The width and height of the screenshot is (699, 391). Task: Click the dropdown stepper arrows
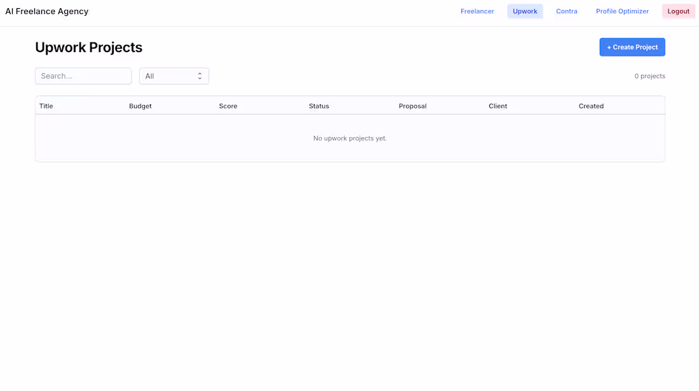pos(200,76)
